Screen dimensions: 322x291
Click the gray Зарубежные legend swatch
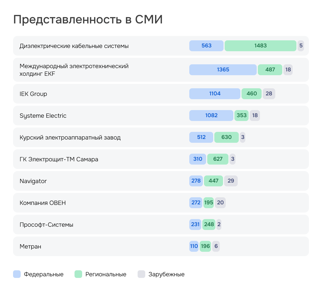[141, 274]
